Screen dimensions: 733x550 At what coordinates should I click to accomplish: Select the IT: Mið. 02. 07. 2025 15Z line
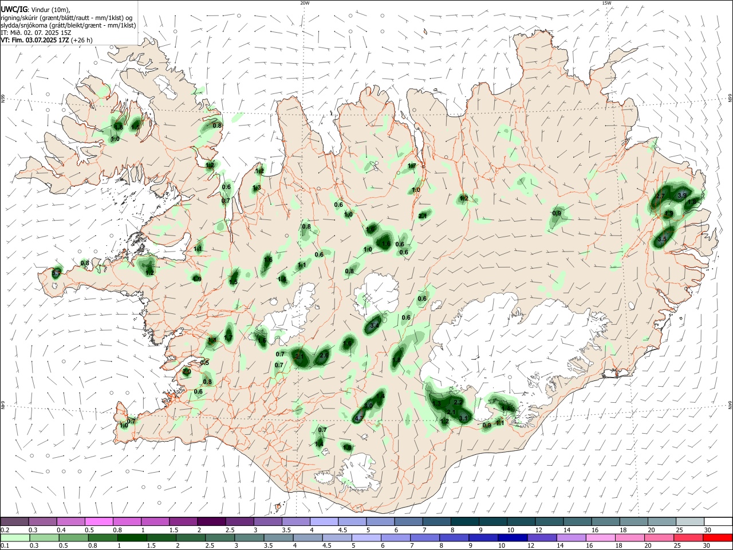click(x=36, y=33)
